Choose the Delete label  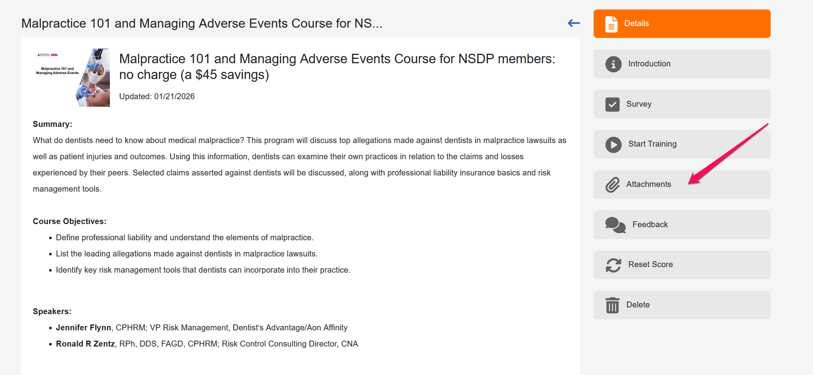[x=638, y=305]
